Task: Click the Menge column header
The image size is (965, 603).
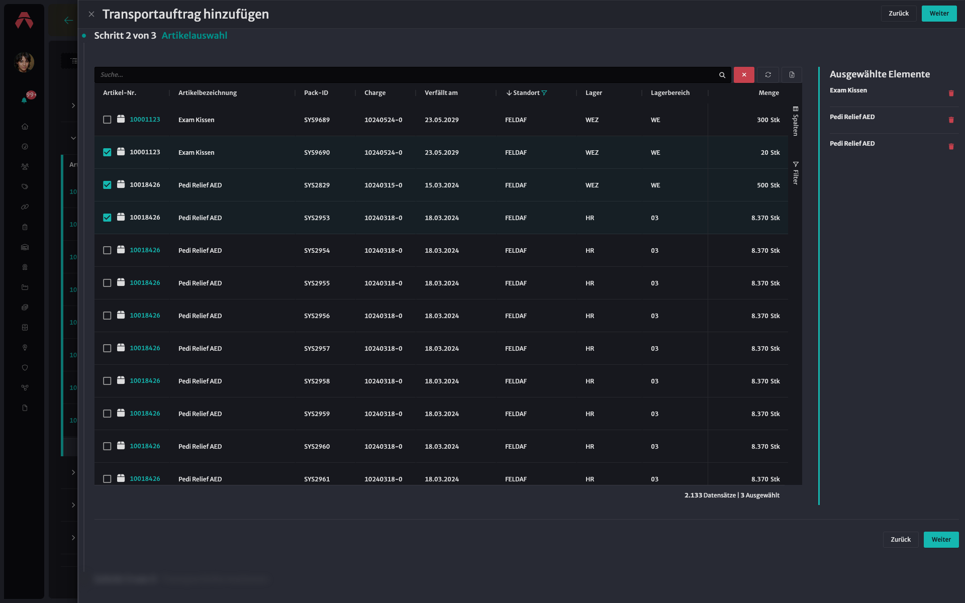Action: click(x=768, y=93)
